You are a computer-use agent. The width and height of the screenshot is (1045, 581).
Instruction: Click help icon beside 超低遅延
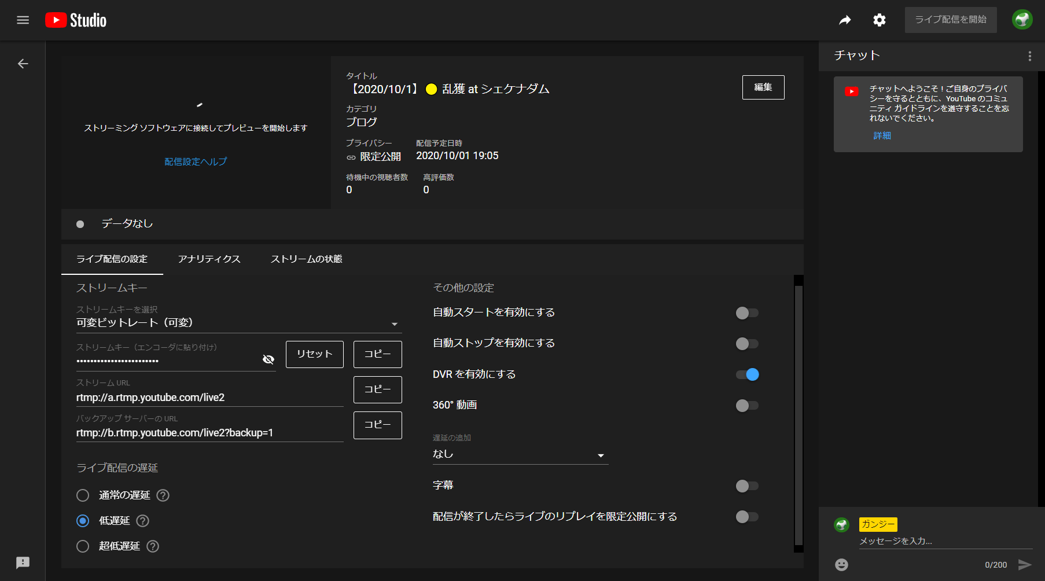[x=153, y=546]
